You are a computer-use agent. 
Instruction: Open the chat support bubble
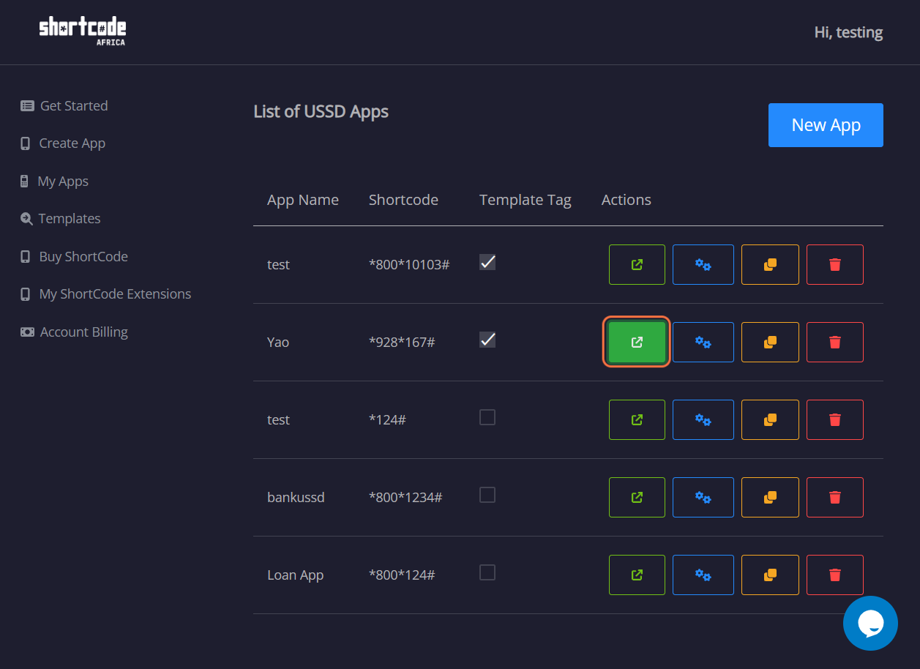coord(870,623)
